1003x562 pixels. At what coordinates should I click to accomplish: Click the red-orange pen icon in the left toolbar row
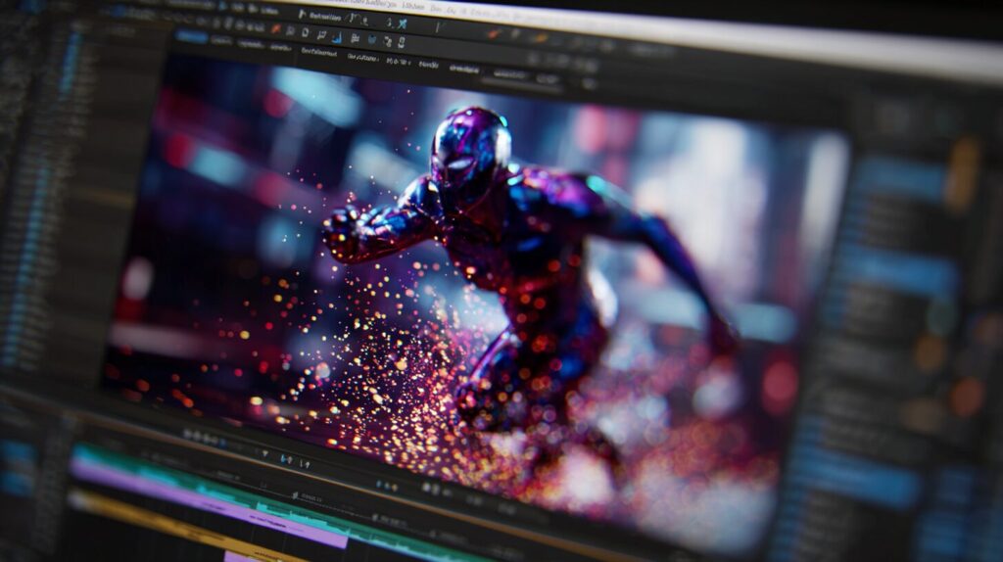275,28
